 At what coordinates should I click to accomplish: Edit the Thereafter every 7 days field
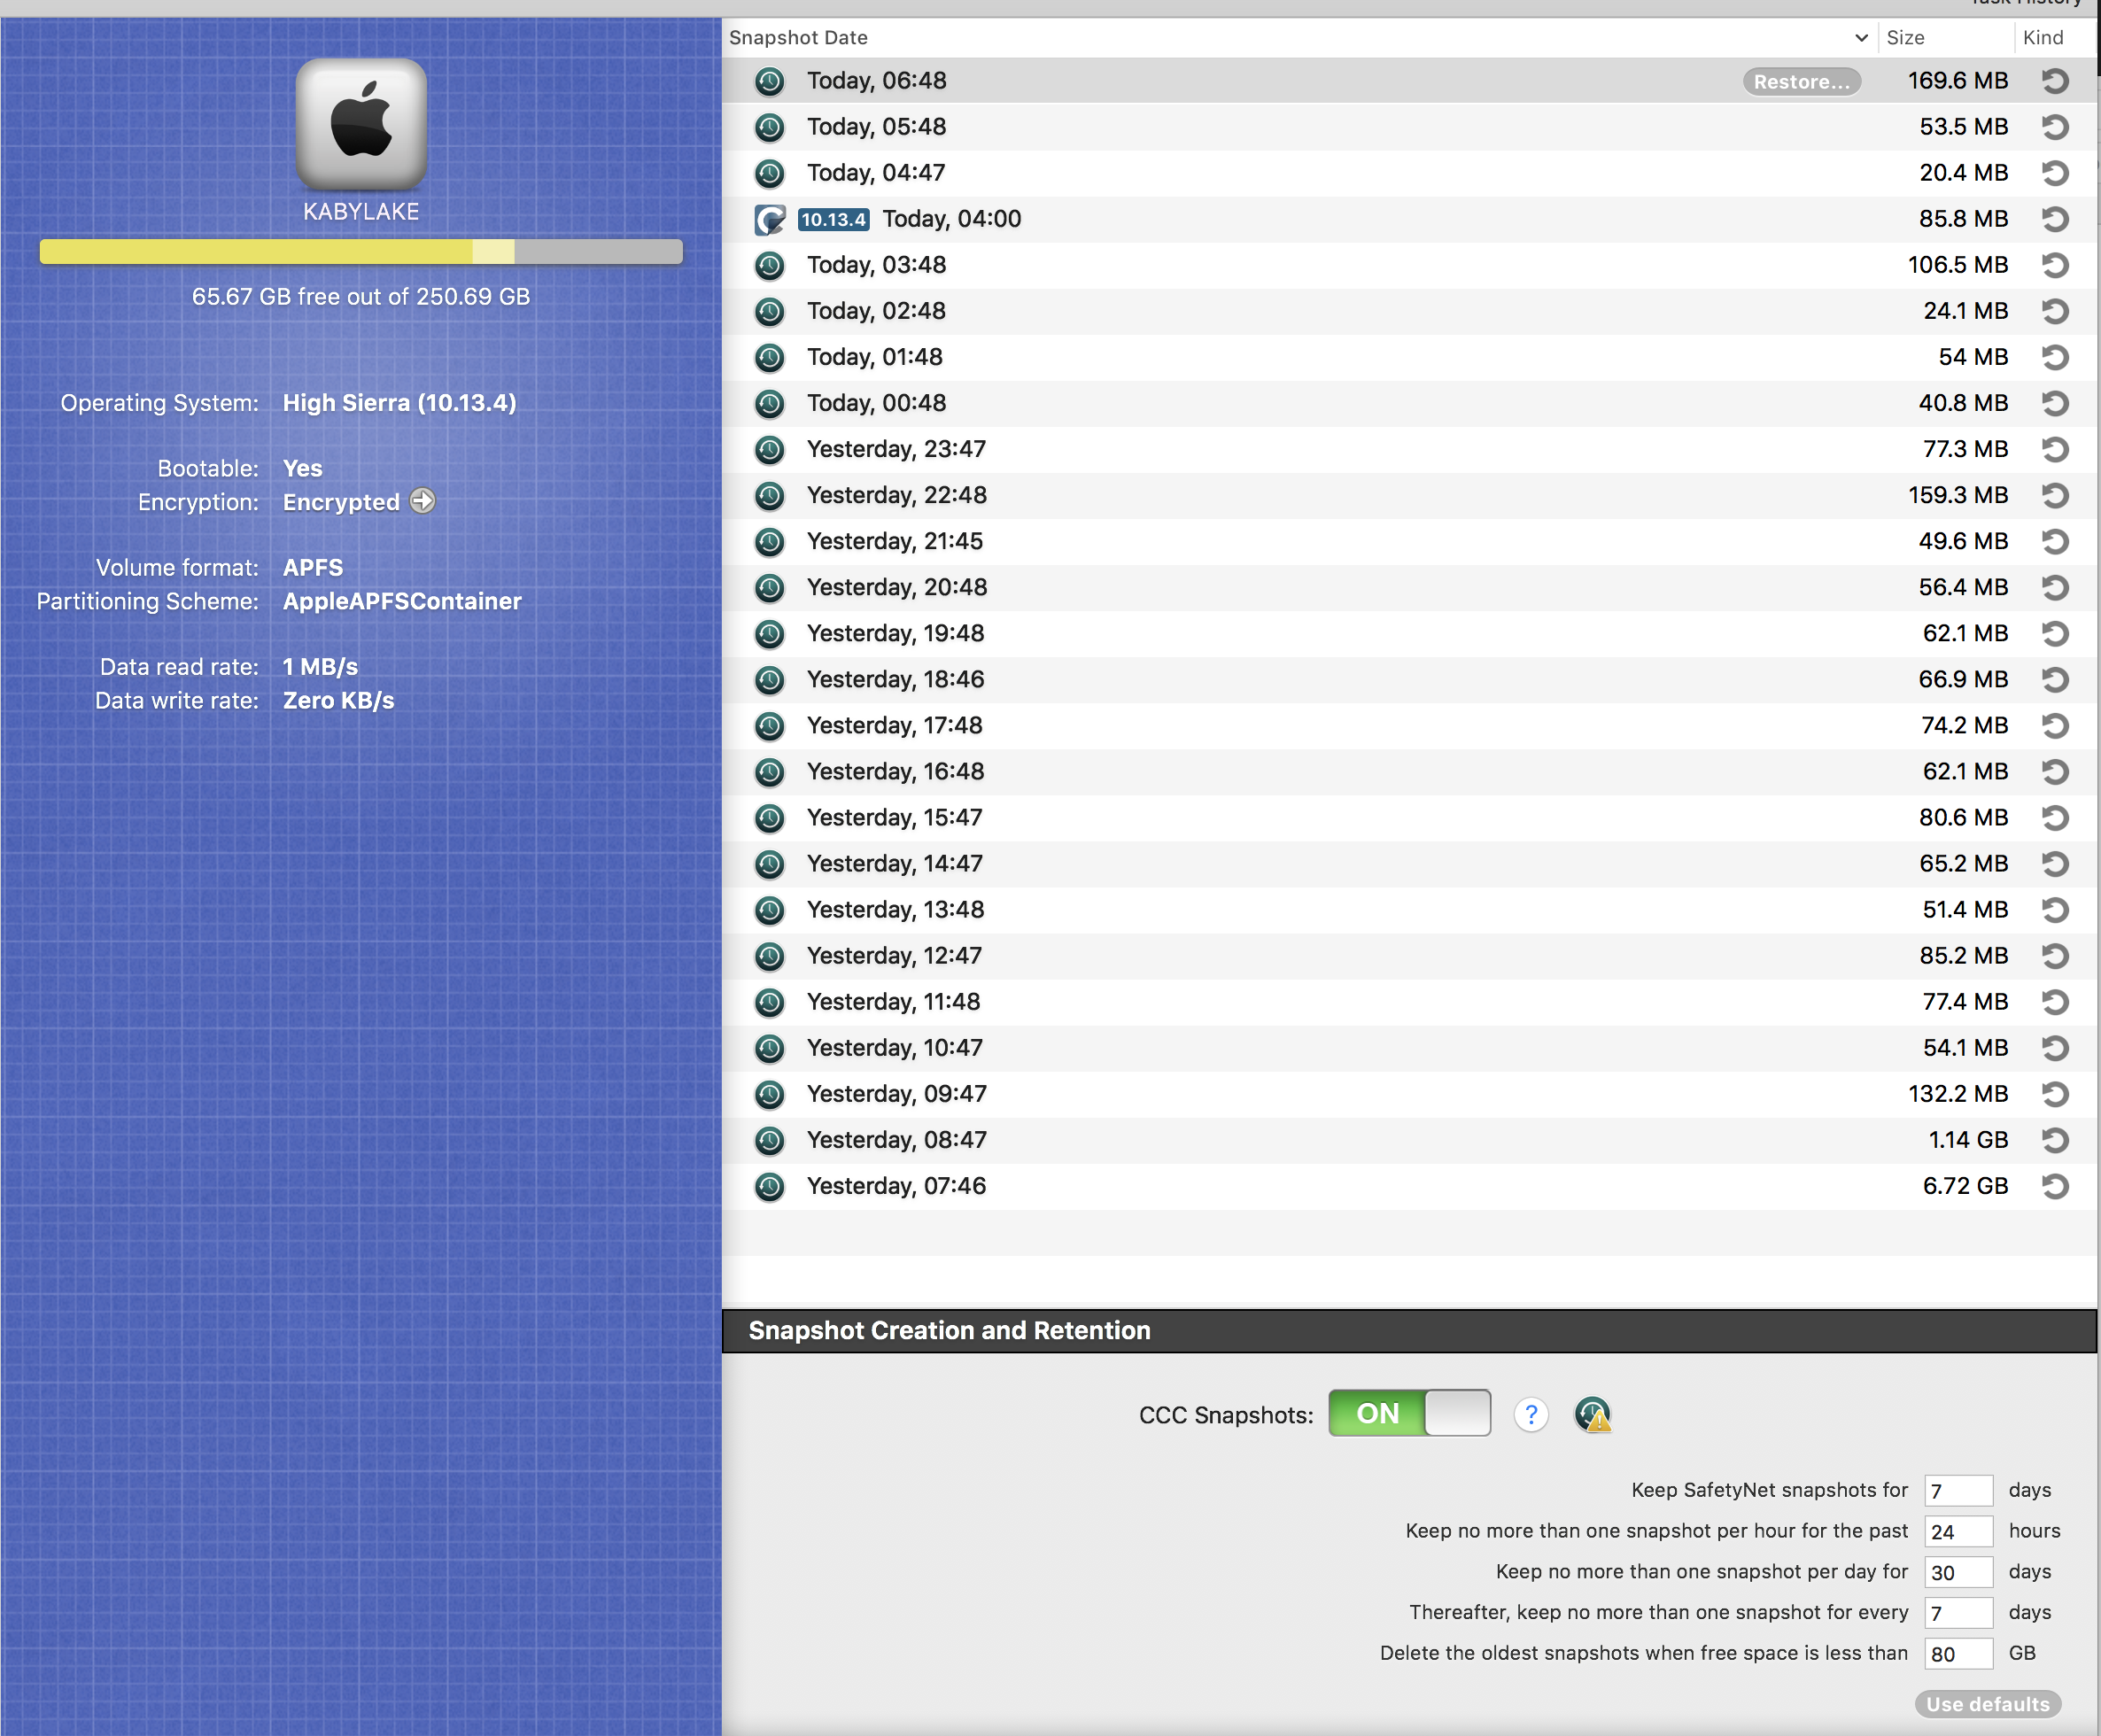(1958, 1613)
